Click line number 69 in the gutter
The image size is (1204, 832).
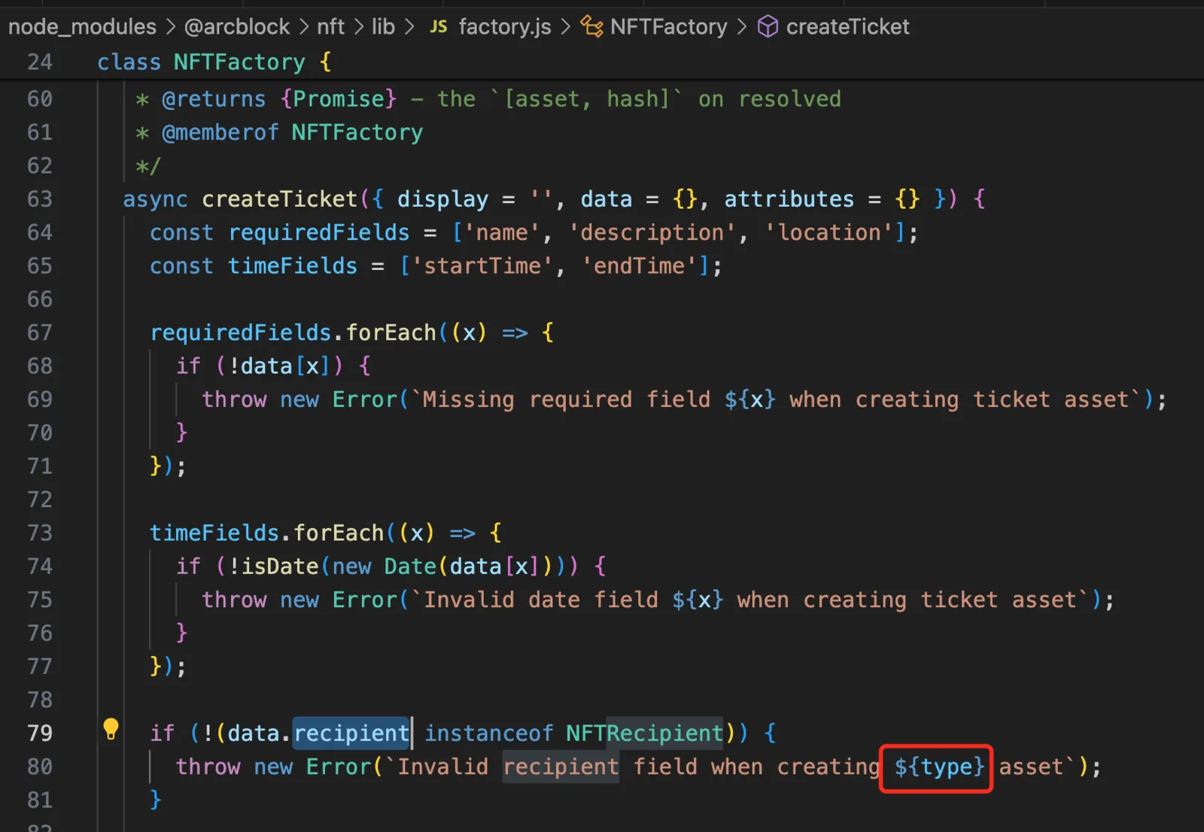point(40,399)
